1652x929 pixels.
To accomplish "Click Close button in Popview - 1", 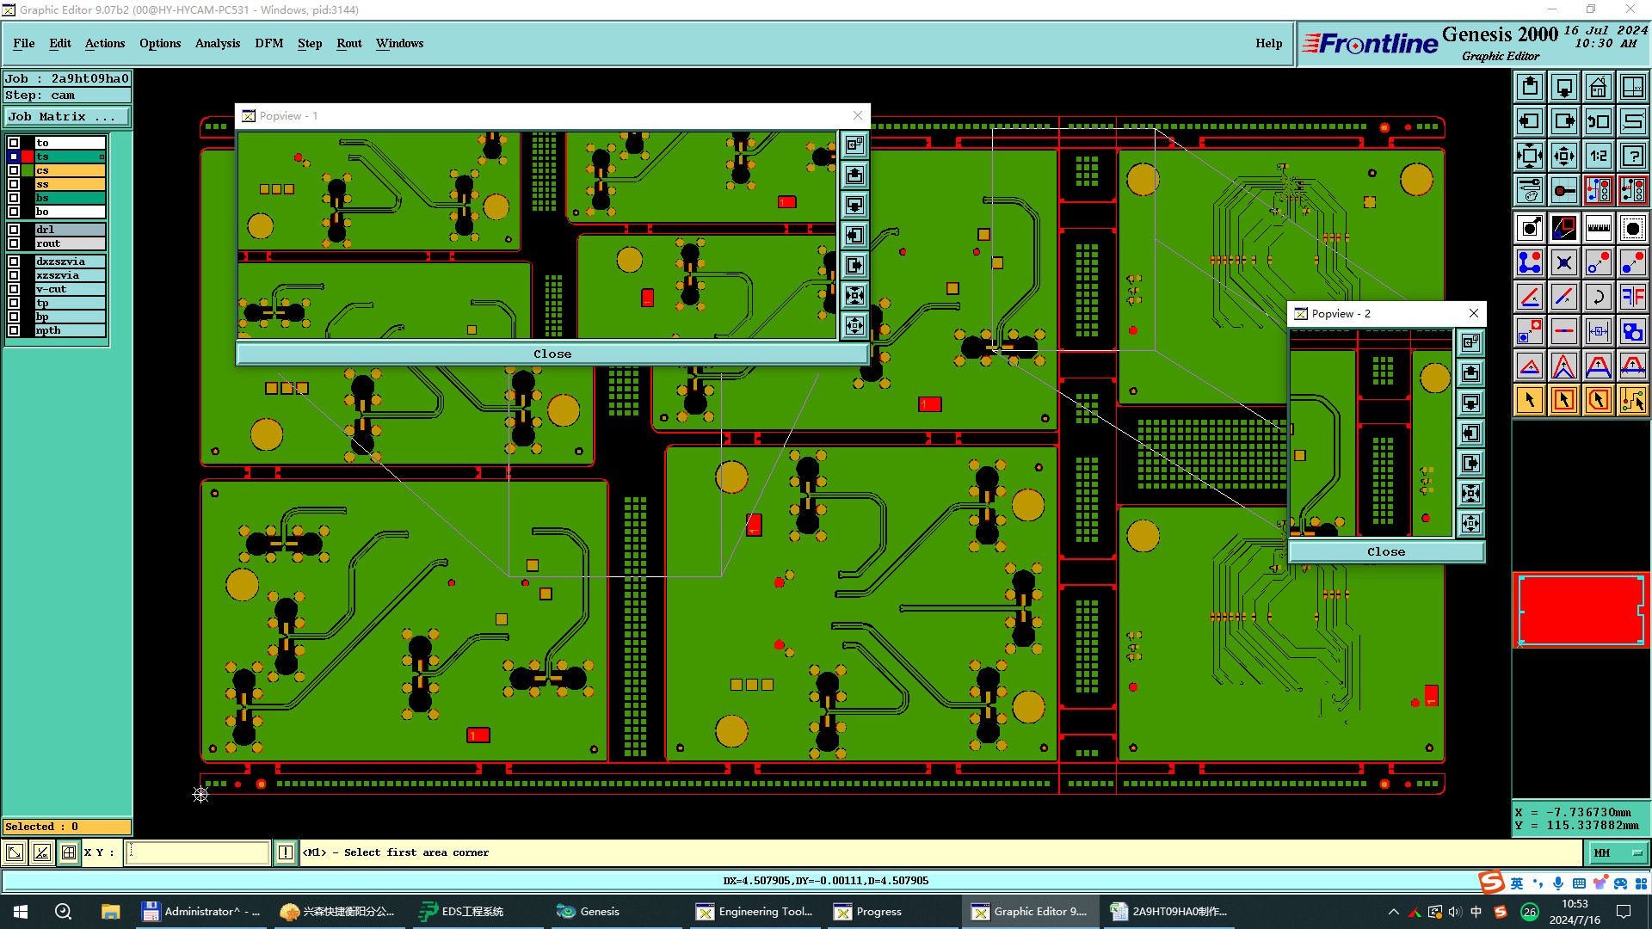I will click(552, 354).
